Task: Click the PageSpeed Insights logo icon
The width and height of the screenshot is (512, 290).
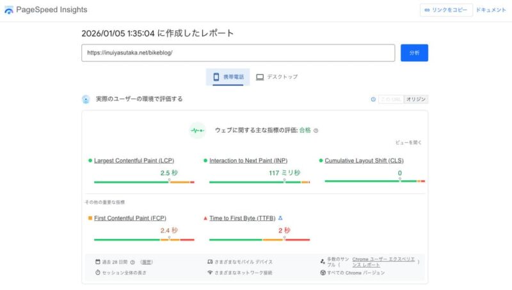Action: (x=9, y=10)
